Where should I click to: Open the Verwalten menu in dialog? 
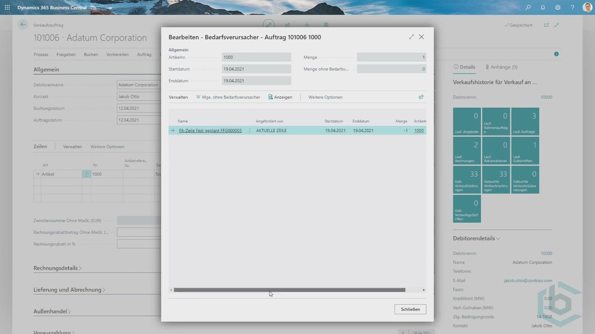178,97
